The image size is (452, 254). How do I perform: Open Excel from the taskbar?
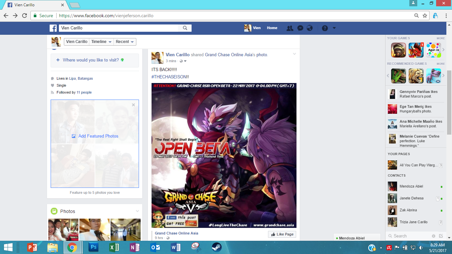[x=114, y=247]
